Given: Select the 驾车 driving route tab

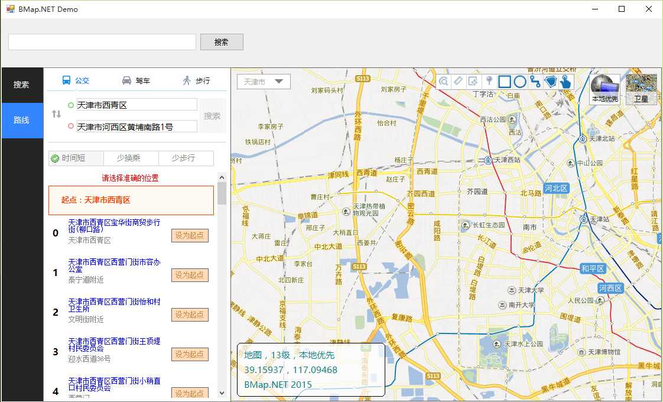Looking at the screenshot, I should [x=136, y=80].
